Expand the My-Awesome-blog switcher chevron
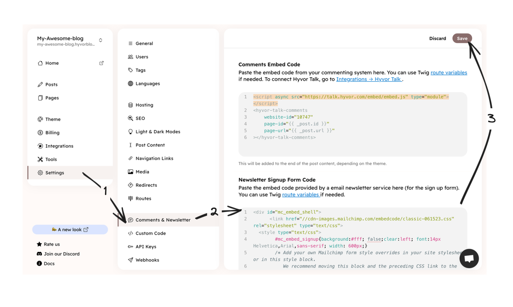 pyautogui.click(x=100, y=40)
